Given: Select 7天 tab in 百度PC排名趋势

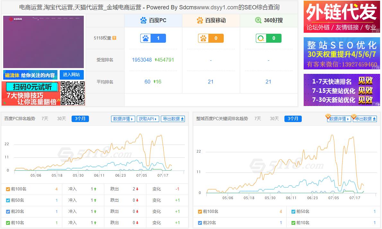Looking at the screenshot, I should 45,119.
